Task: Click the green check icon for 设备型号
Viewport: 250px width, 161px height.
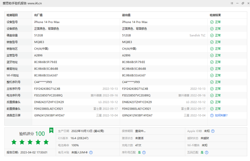Action: click(x=212, y=22)
